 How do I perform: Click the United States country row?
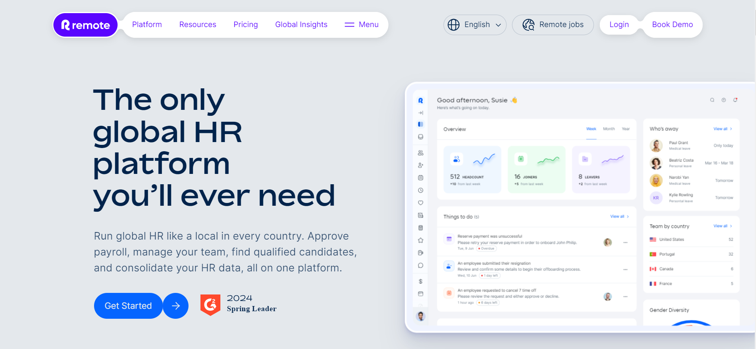(x=691, y=240)
